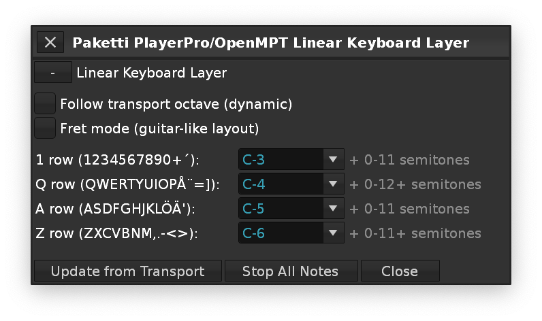Click the "+ 0-11+ semitones" text in Z row
542x321 pixels.
[415, 233]
